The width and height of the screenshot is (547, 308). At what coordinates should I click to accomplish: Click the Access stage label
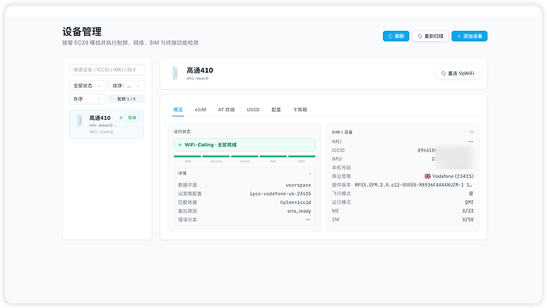pos(216,161)
